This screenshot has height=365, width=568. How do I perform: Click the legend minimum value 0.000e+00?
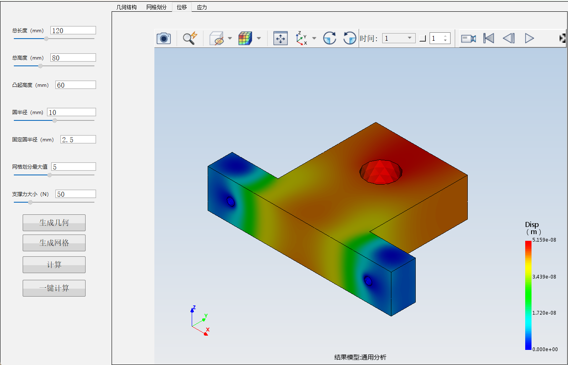coord(545,349)
